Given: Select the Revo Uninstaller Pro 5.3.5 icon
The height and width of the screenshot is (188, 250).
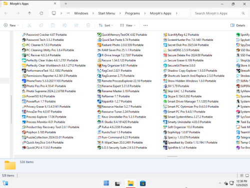Looking at the screenshot, I should tap(99, 117).
